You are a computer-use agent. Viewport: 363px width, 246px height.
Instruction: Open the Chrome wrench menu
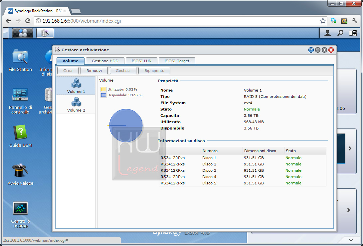[x=355, y=21]
